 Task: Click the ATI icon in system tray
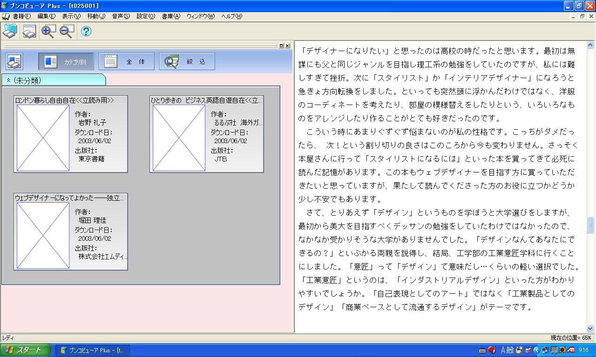[570, 350]
